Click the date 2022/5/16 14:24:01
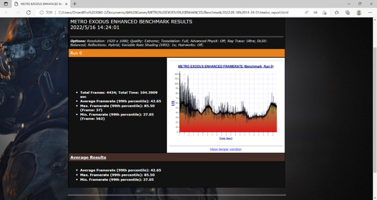This screenshot has height=200, width=377. (x=95, y=27)
